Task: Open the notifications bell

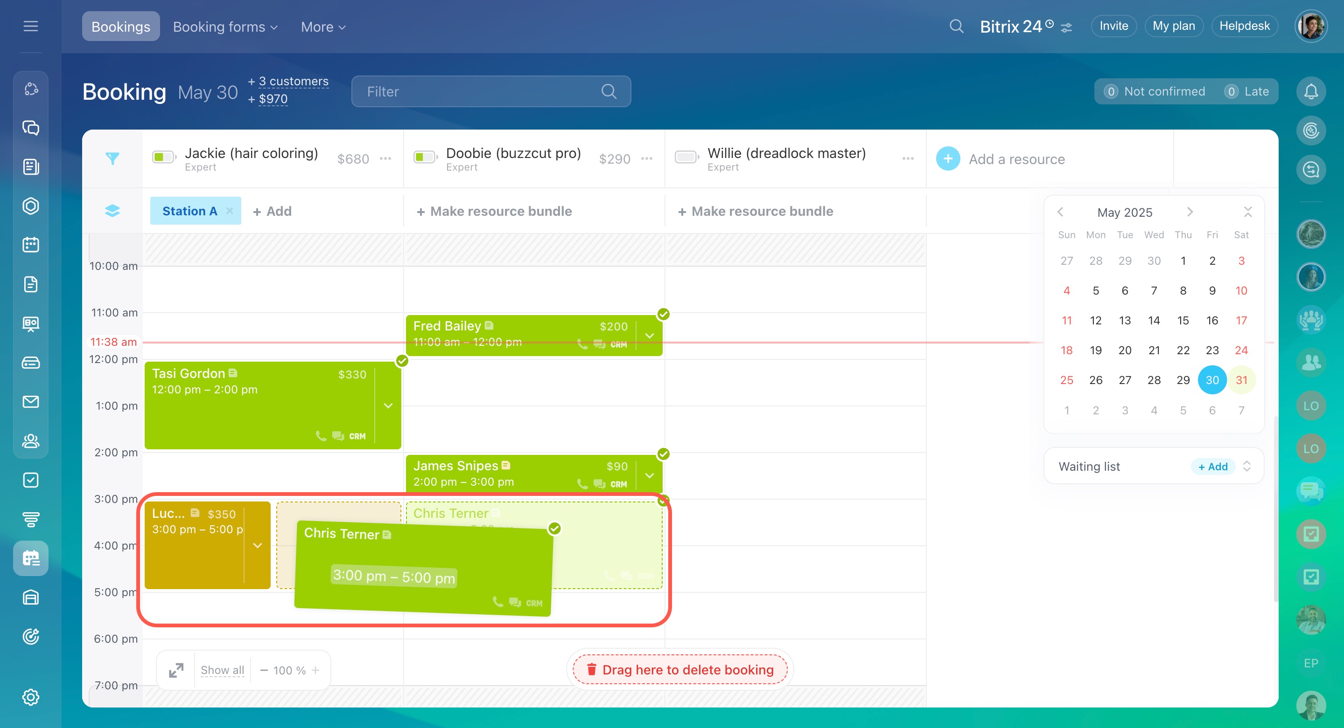Action: point(1310,92)
